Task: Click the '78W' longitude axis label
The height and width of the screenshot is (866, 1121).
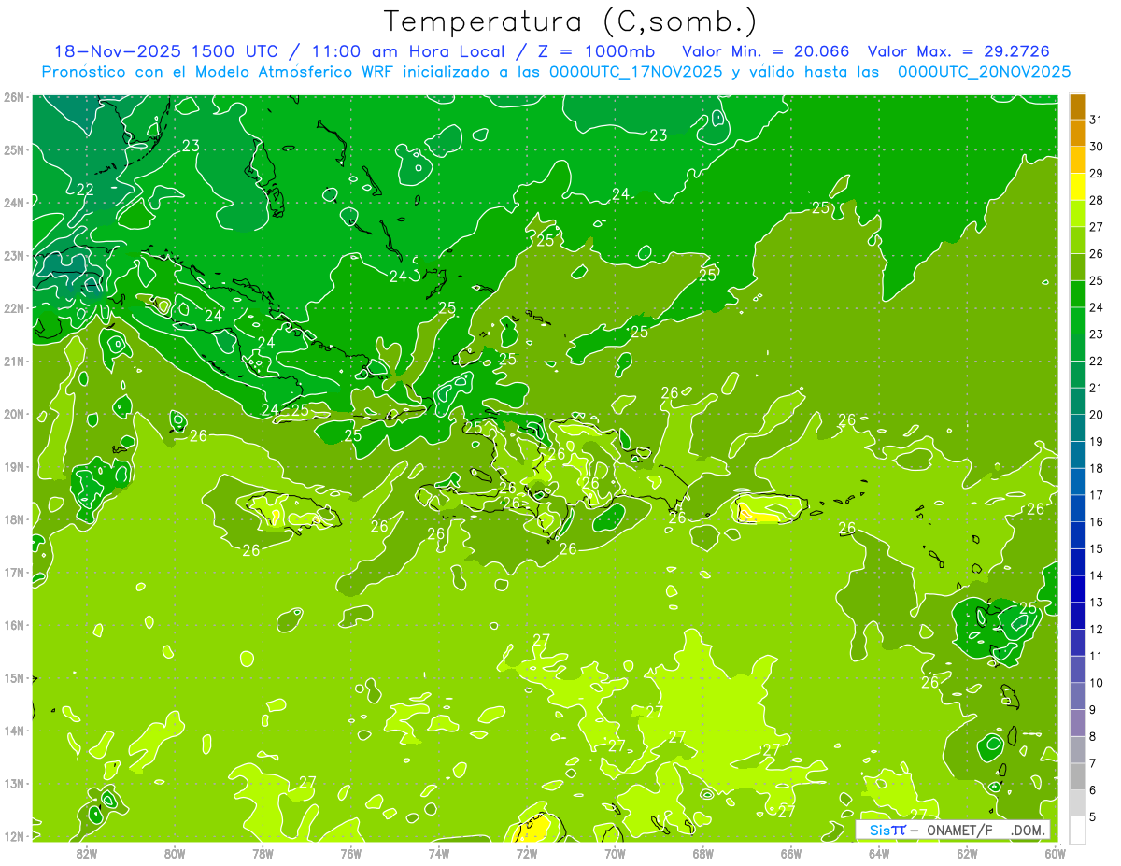Action: (x=263, y=853)
